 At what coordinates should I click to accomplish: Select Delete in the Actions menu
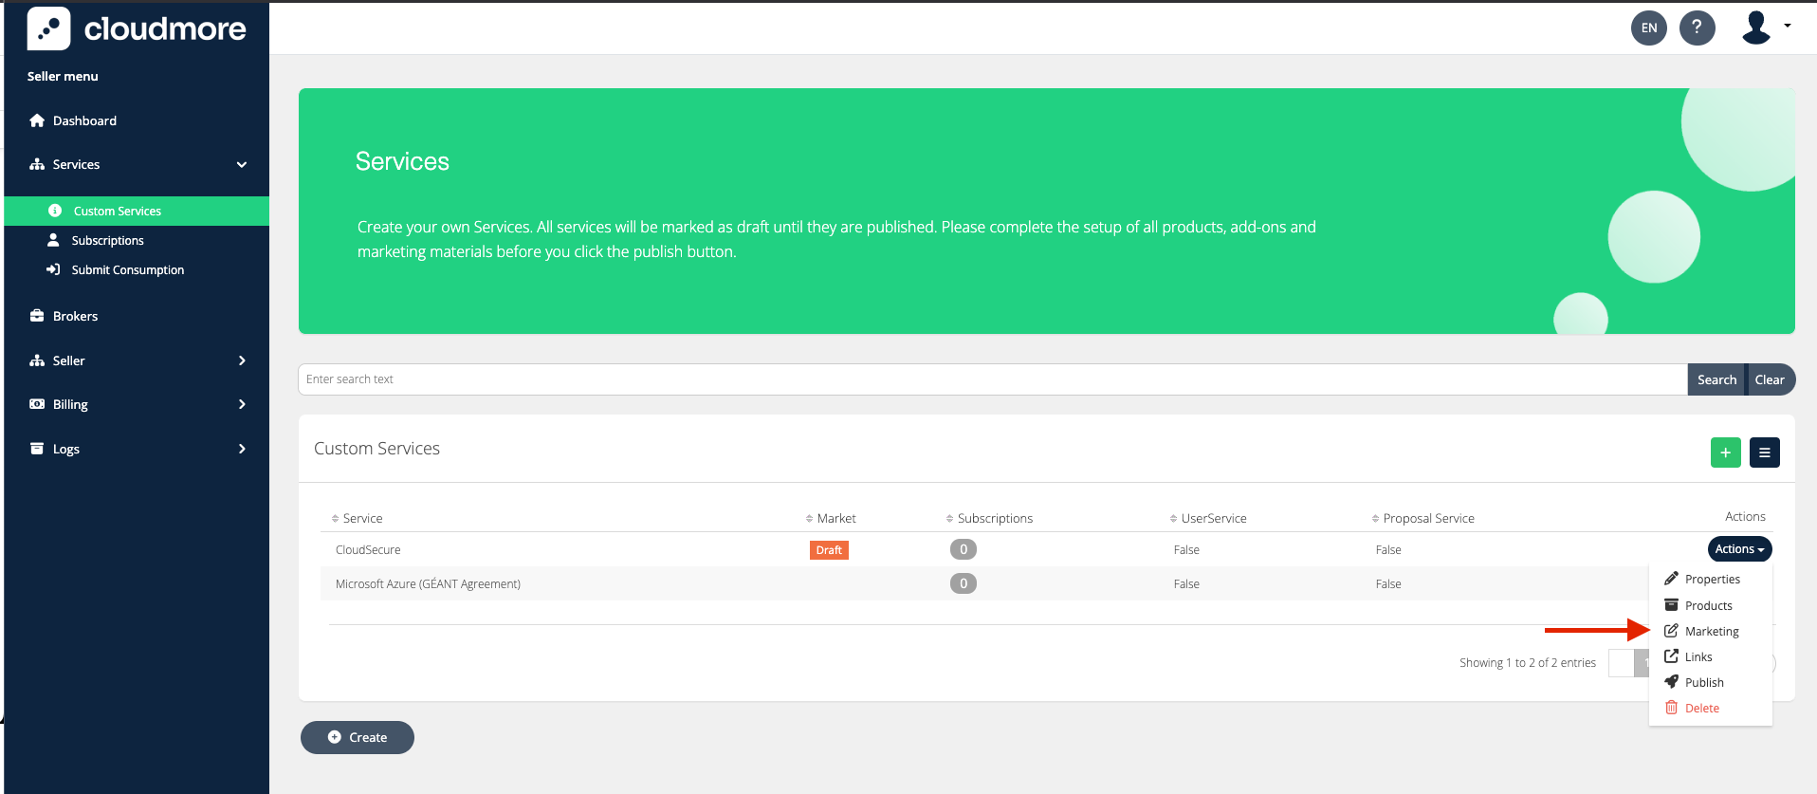pos(1701,708)
